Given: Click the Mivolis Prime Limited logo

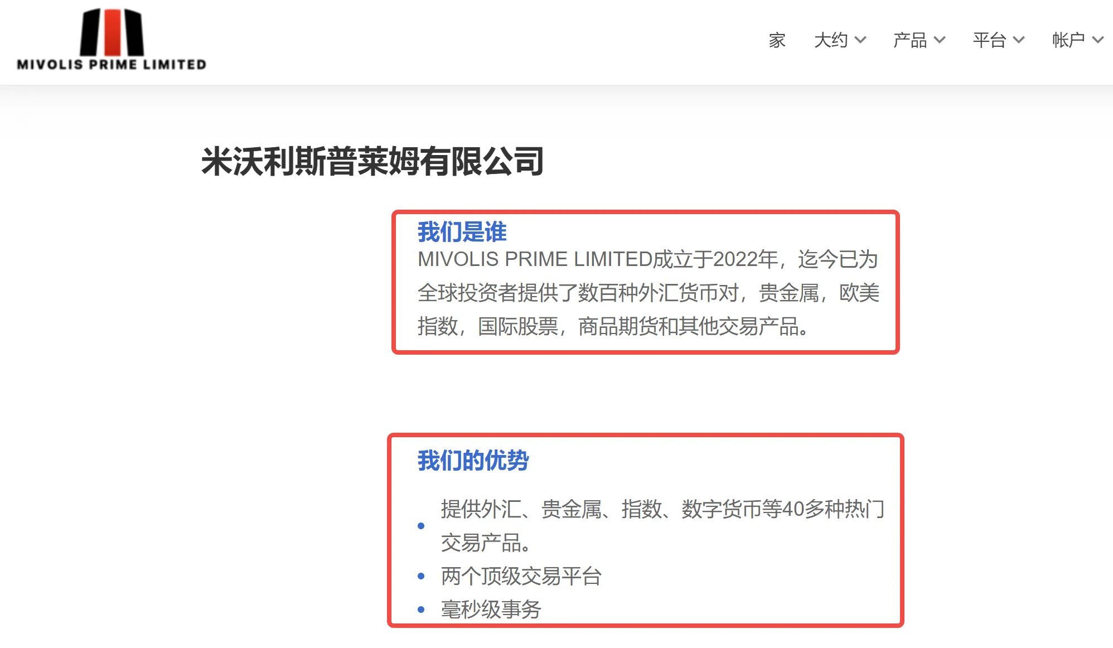Looking at the screenshot, I should 112,39.
